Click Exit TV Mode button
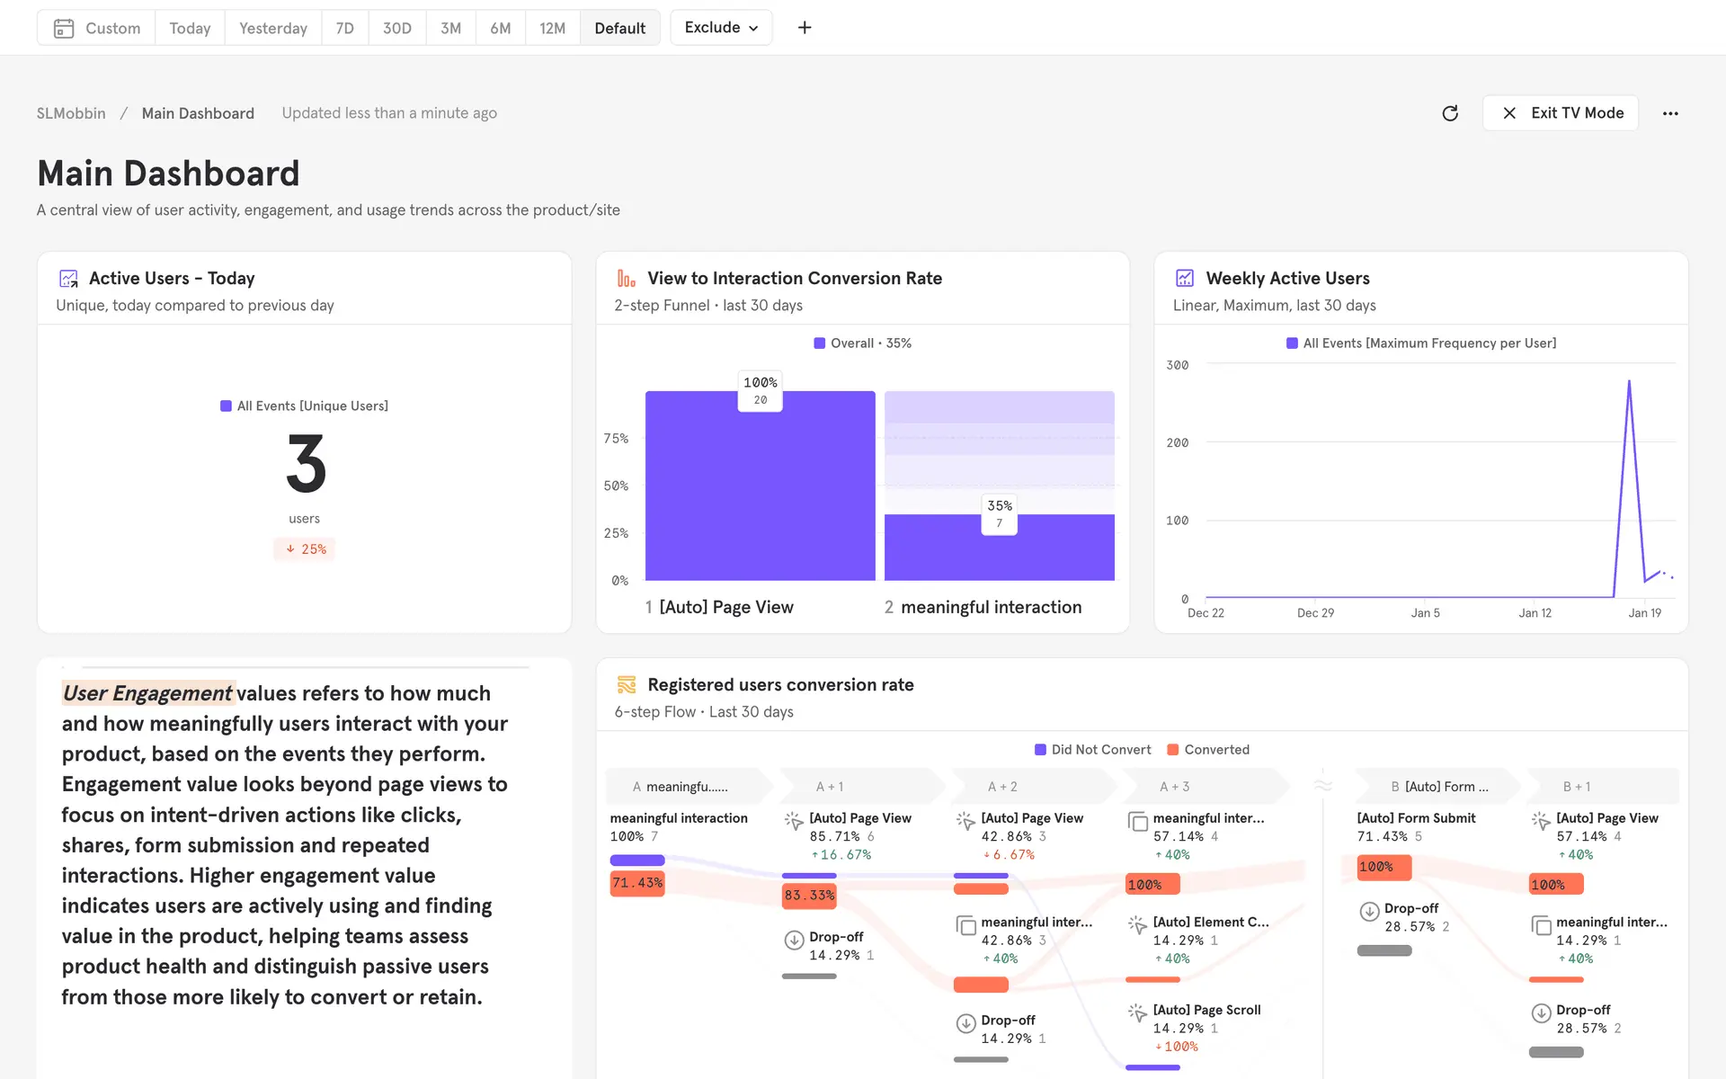Screen dimensions: 1726x1079 pyautogui.click(x=1560, y=113)
